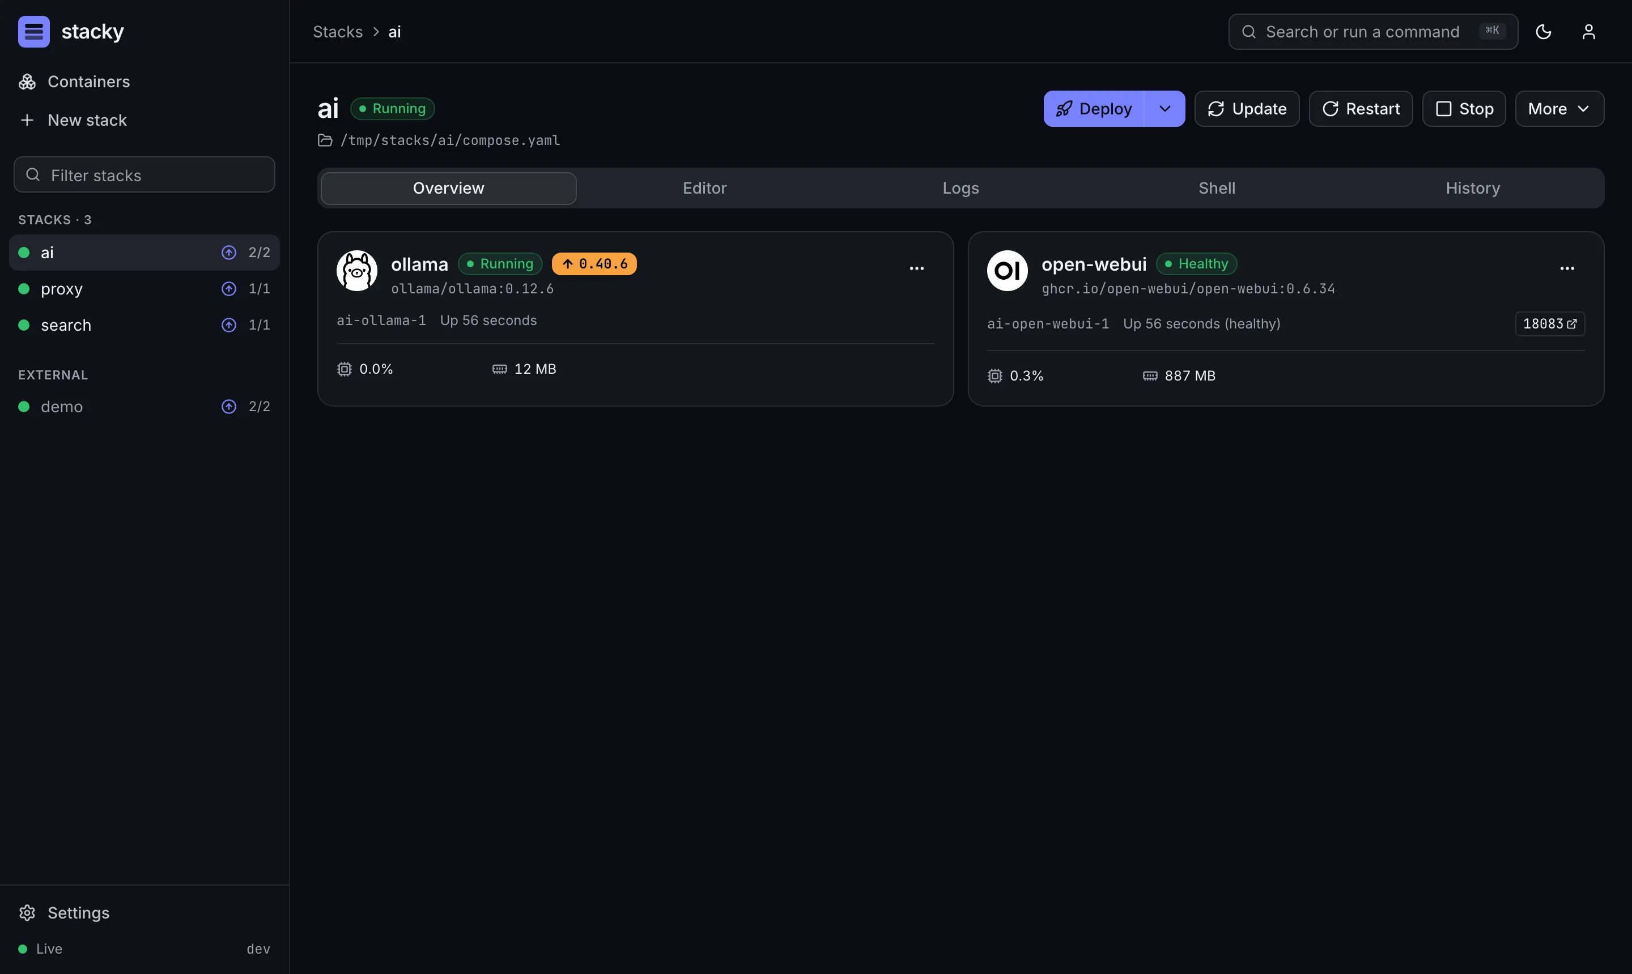1632x974 pixels.
Task: Switch to the Overview tab
Action: click(x=449, y=189)
